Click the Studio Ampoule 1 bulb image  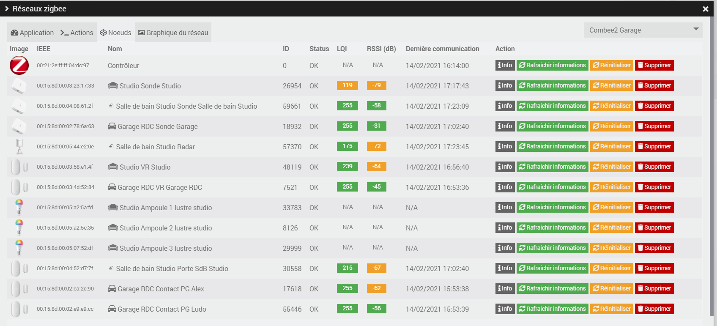[19, 208]
